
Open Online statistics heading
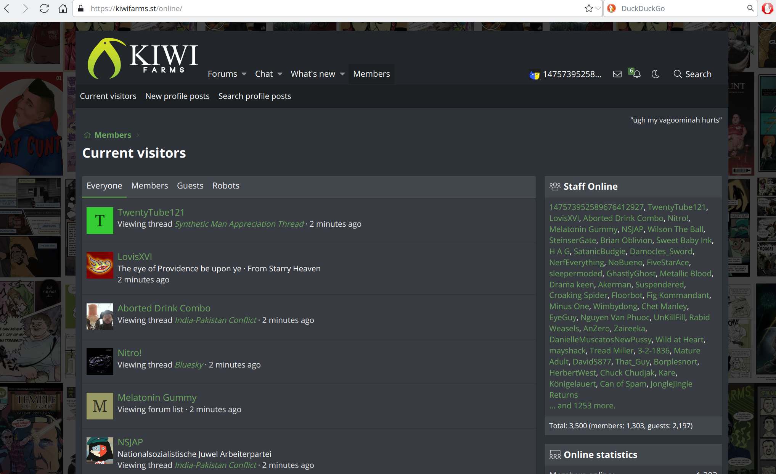point(600,455)
